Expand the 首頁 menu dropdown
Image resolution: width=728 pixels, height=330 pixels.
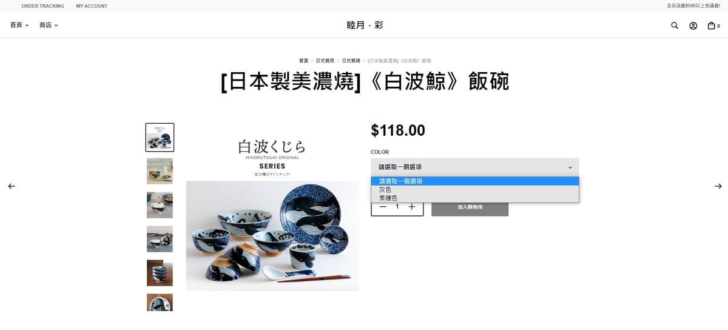tap(19, 25)
